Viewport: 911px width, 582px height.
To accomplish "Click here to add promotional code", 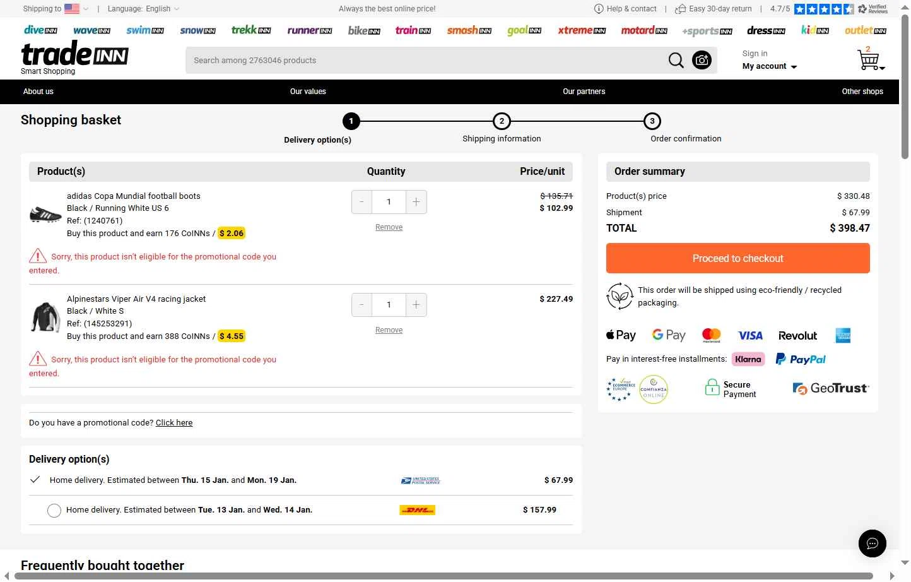I will [174, 423].
